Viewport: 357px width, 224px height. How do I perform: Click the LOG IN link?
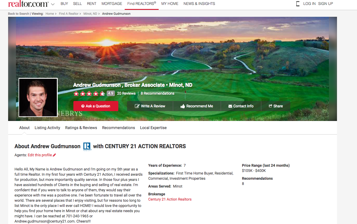point(309,4)
